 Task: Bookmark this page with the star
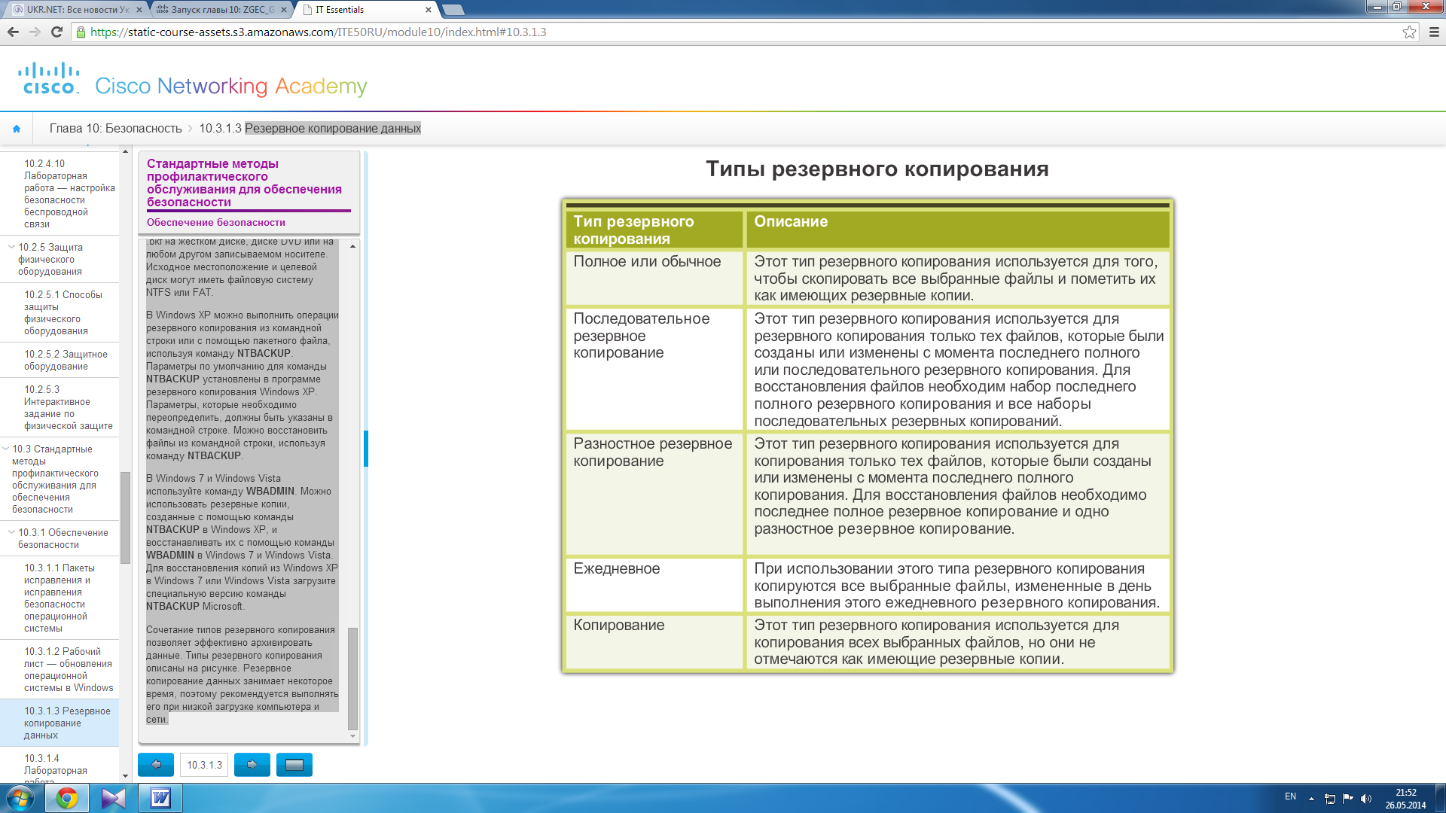(1409, 32)
